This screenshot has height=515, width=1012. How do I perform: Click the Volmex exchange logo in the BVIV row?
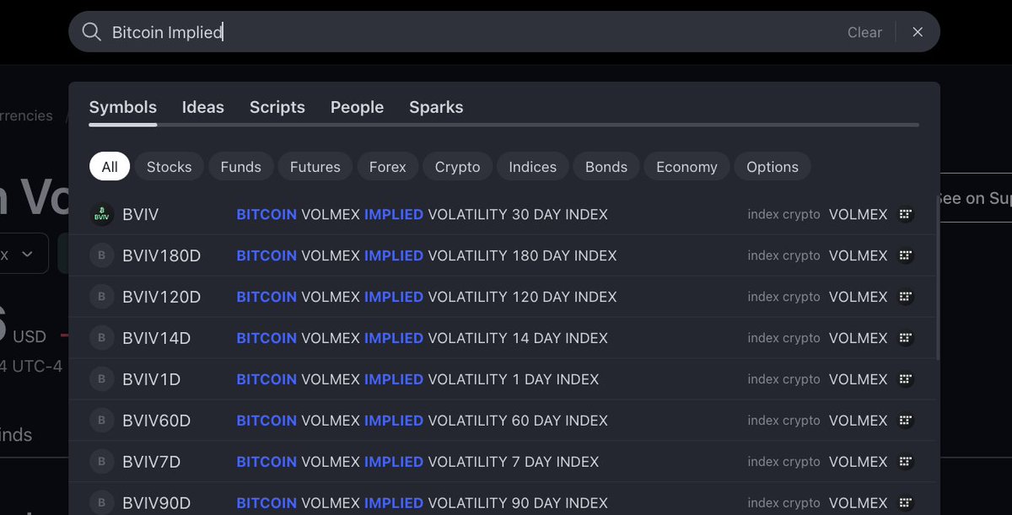[x=906, y=215]
